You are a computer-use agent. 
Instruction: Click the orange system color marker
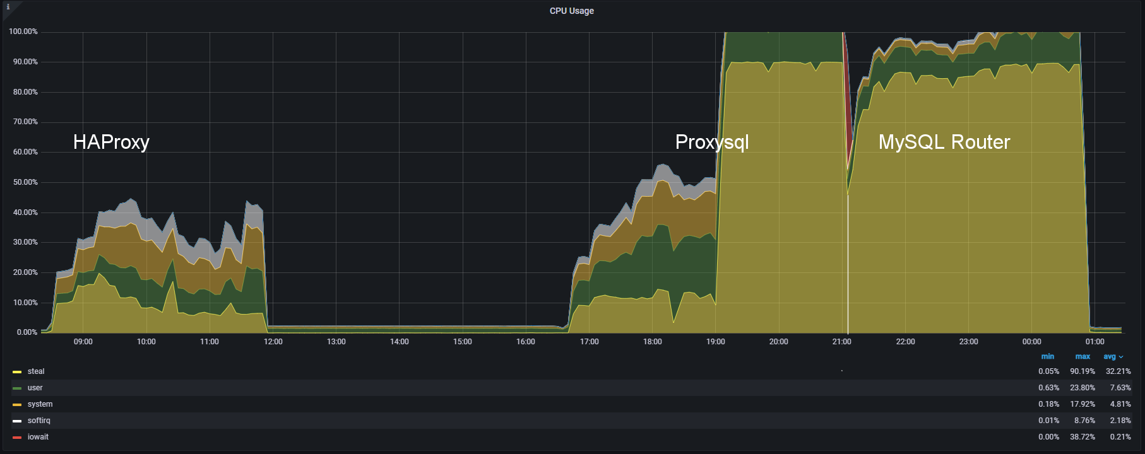click(17, 405)
